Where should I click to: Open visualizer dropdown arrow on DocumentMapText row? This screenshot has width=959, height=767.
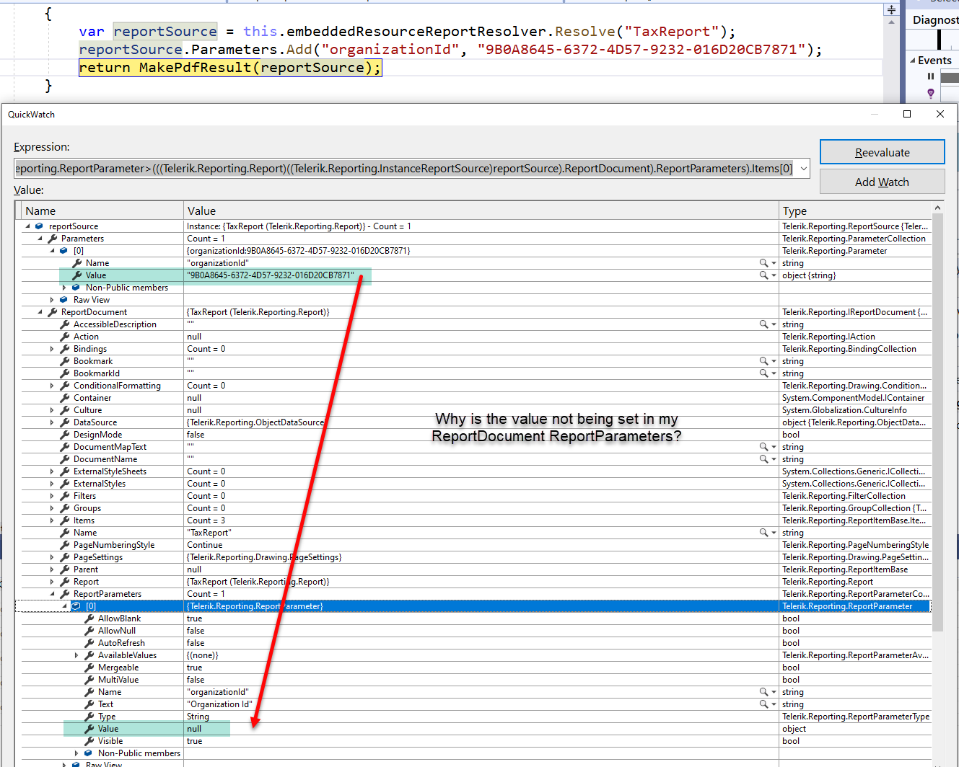point(774,447)
